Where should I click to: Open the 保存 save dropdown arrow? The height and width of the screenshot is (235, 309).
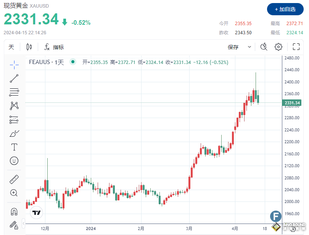[249, 47]
